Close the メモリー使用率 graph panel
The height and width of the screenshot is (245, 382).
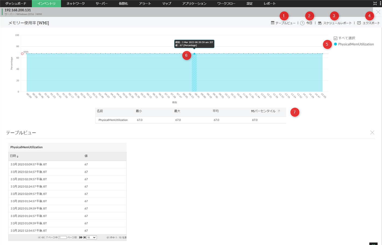tap(378, 12)
